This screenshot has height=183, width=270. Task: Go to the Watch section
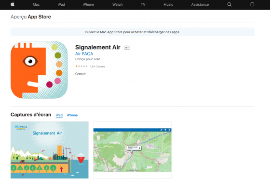pos(118,5)
